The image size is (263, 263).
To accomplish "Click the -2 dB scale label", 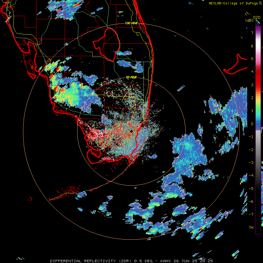I will (x=251, y=150).
